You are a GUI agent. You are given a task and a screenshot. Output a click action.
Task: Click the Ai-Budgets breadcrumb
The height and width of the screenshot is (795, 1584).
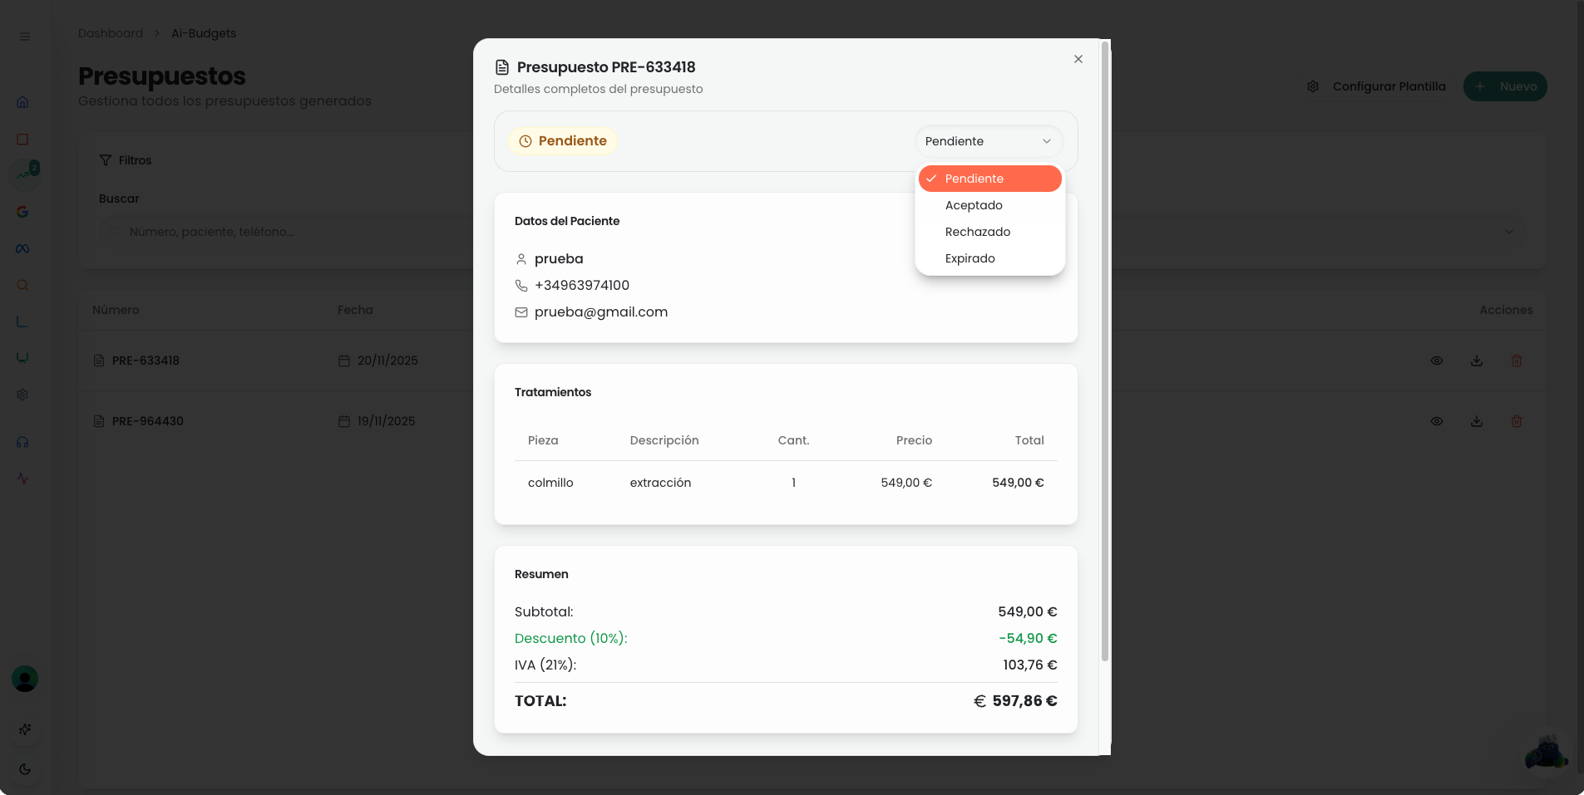pyautogui.click(x=204, y=33)
